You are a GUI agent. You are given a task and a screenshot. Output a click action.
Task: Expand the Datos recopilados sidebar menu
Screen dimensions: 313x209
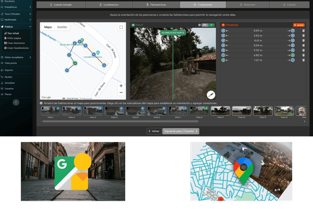click(x=16, y=57)
